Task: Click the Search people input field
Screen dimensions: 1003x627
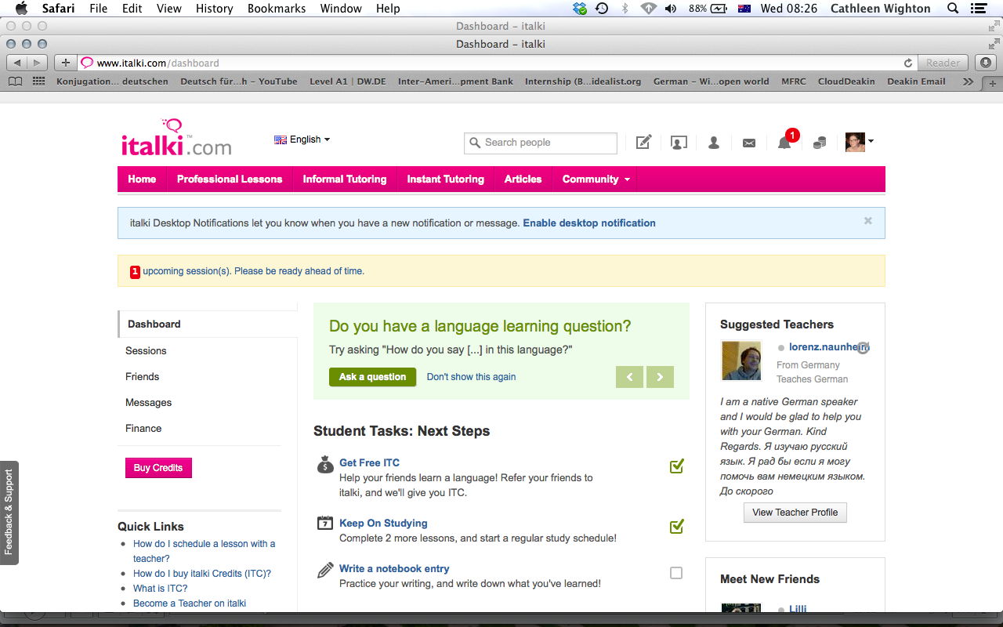Action: (541, 143)
